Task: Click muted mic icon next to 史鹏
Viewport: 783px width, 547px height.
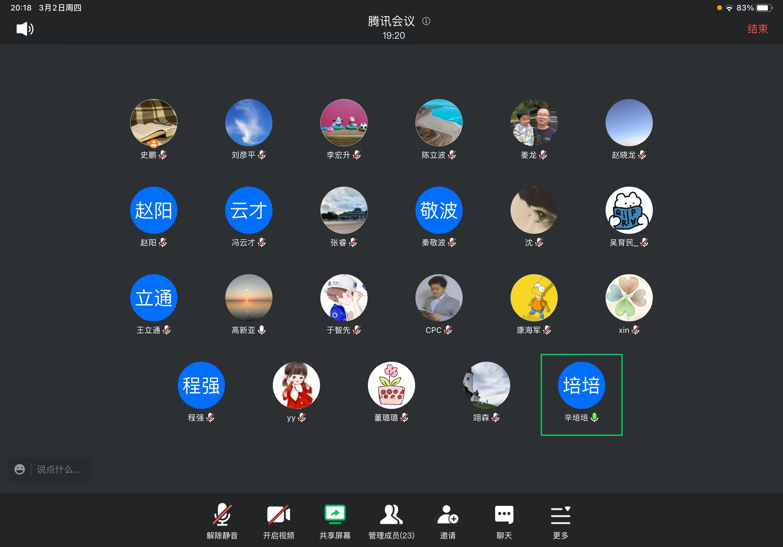Action: (x=163, y=155)
